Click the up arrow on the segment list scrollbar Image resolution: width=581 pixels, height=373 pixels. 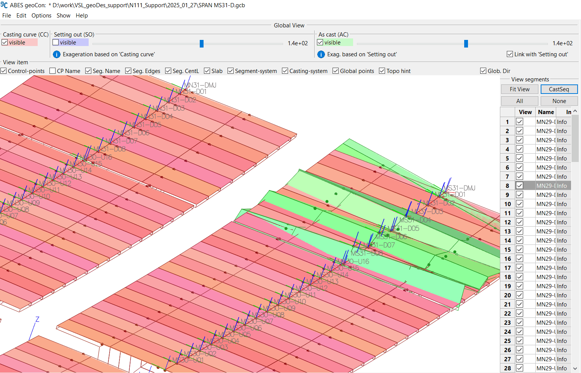[575, 110]
